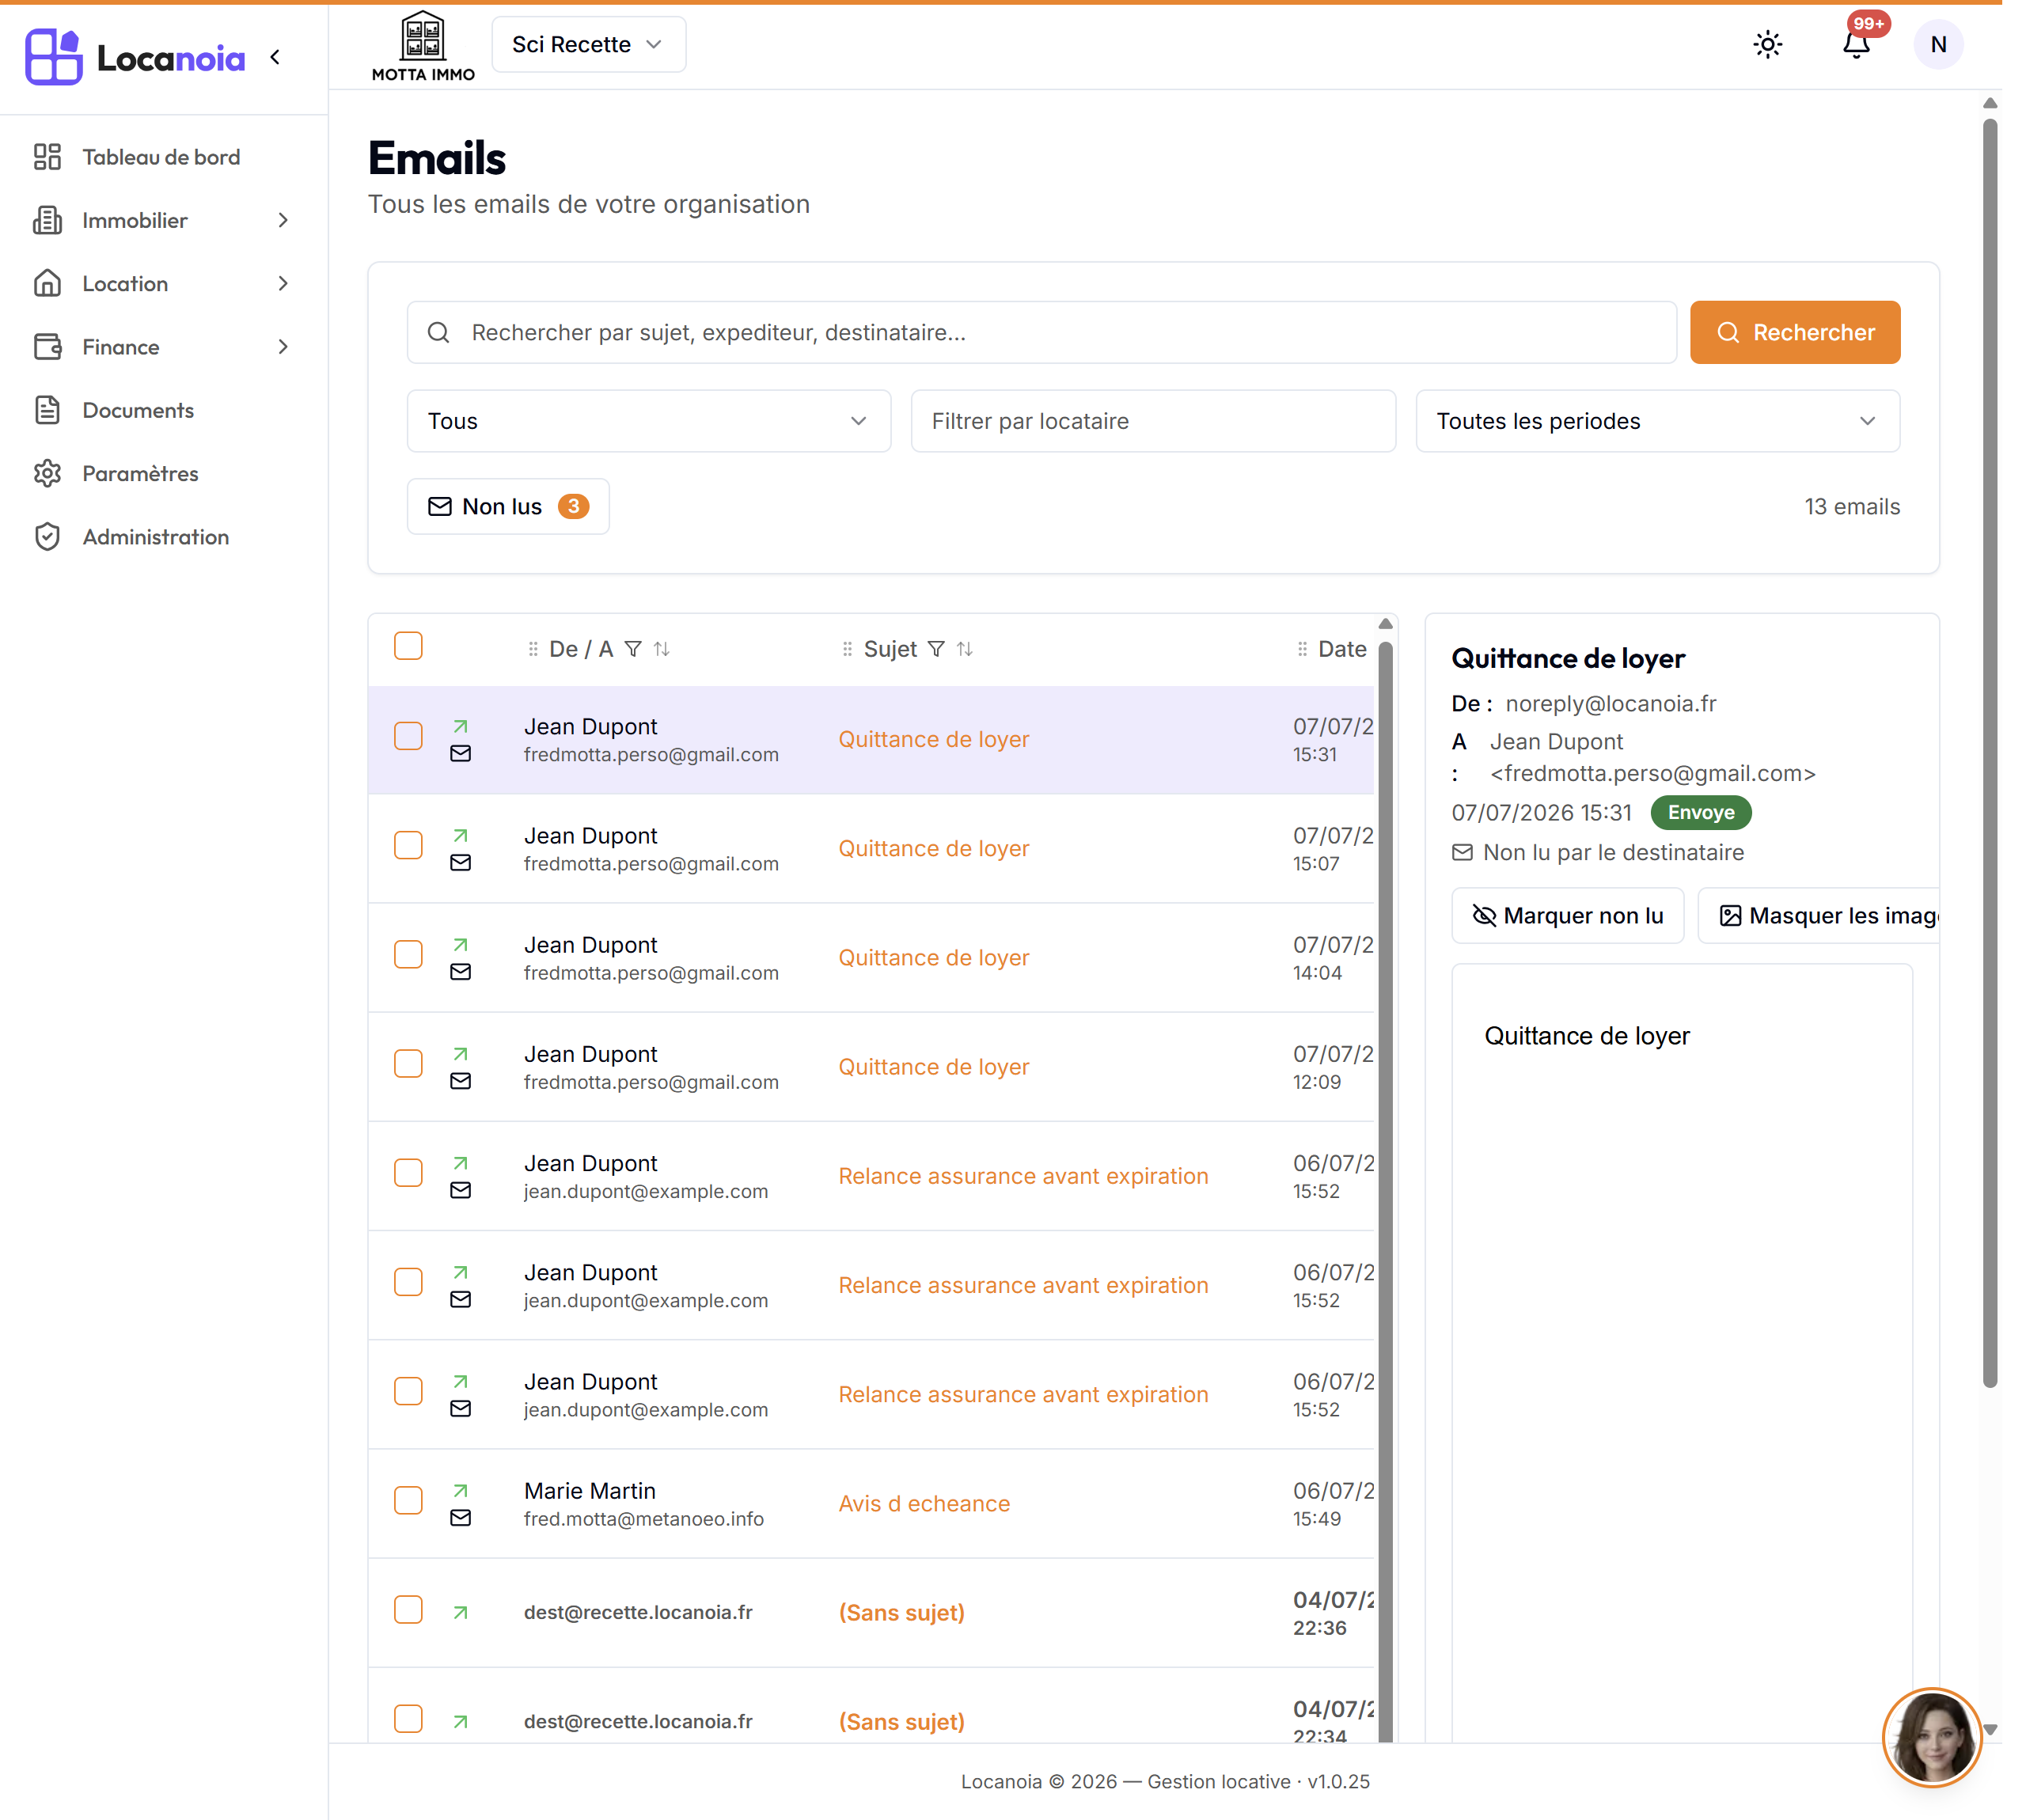Viewport: 2026px width, 1820px height.
Task: Open Tableau de bord in the sidebar
Action: 161,157
